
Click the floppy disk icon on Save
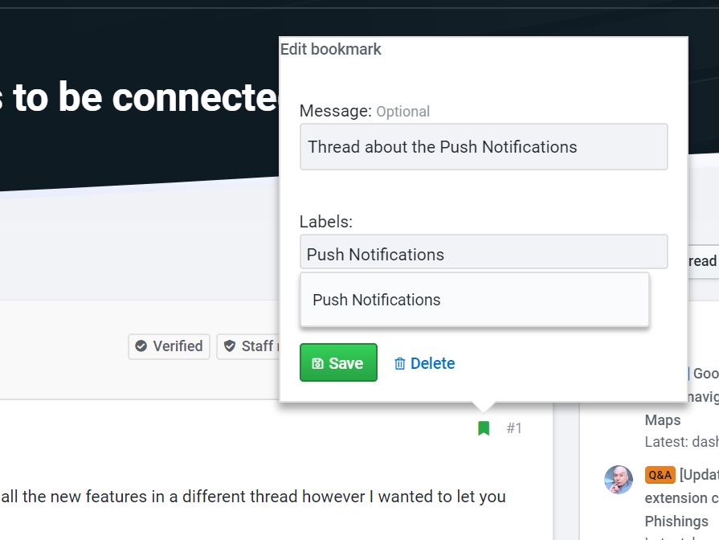317,364
